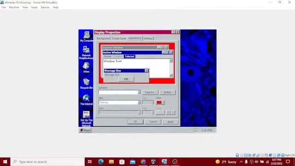This screenshot has width=295, height=166.
Task: Open Microsoft Edge from taskbar
Action: pyautogui.click(x=100, y=162)
